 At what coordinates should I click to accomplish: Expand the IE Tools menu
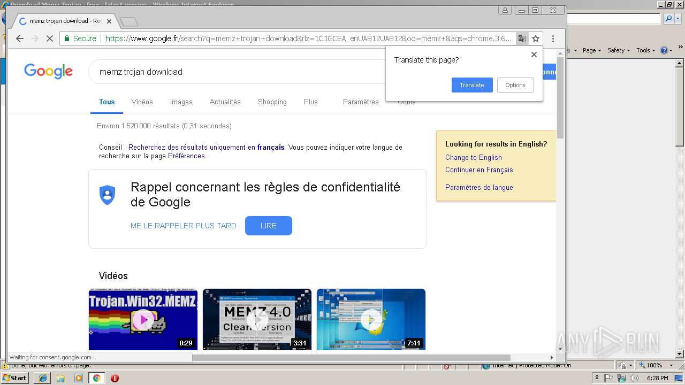pyautogui.click(x=645, y=50)
